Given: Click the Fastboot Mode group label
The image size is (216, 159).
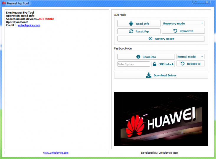Looking at the screenshot, I should point(123,48).
